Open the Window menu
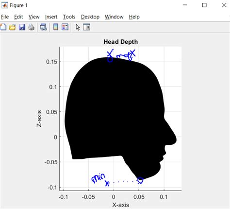The height and width of the screenshot is (209, 230). point(114,17)
